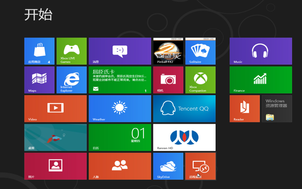Start the Pinball FX2 game
This screenshot has height=189, width=302.
tap(168, 51)
